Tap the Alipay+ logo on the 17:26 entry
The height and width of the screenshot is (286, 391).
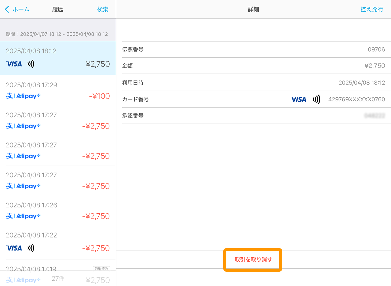click(x=23, y=216)
